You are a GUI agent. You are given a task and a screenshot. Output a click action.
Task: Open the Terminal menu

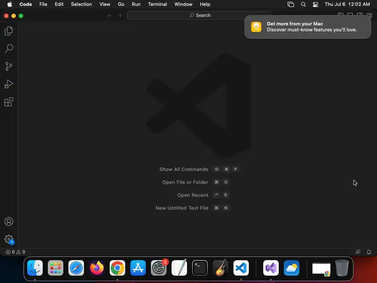click(x=158, y=4)
